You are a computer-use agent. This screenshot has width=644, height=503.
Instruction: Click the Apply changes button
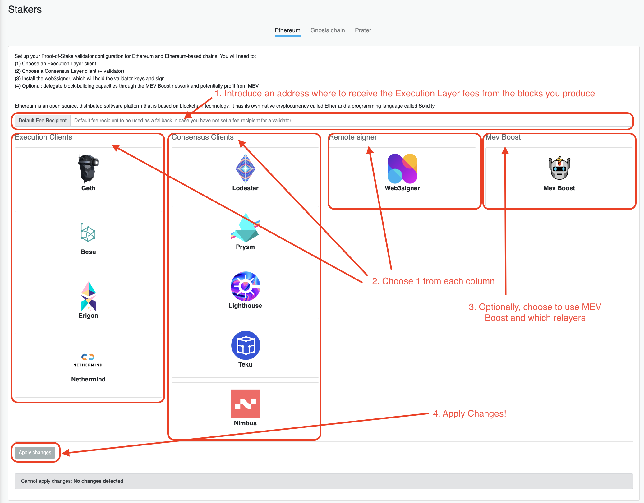tap(34, 453)
